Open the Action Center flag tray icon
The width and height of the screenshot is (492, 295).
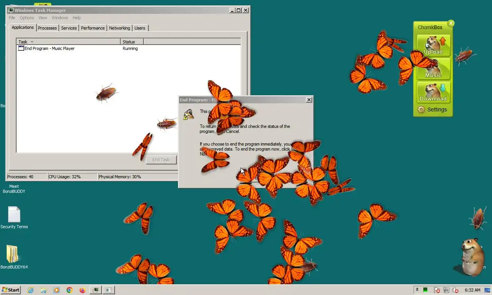(437, 290)
